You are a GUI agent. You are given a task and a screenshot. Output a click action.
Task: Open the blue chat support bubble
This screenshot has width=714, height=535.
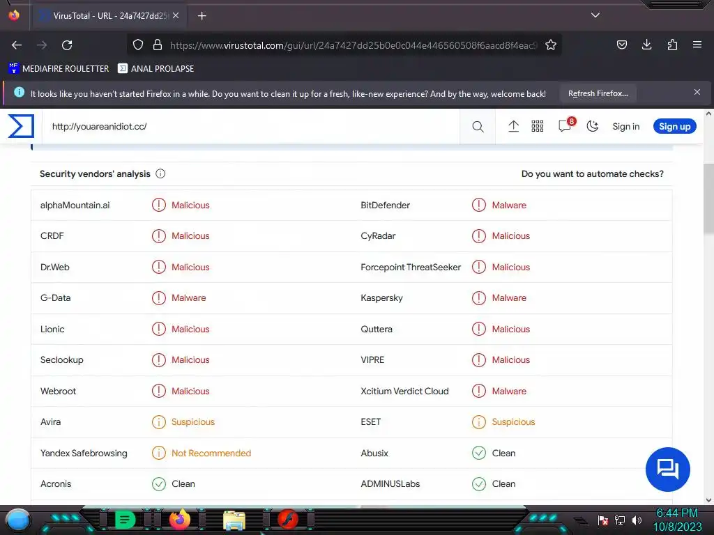click(667, 469)
